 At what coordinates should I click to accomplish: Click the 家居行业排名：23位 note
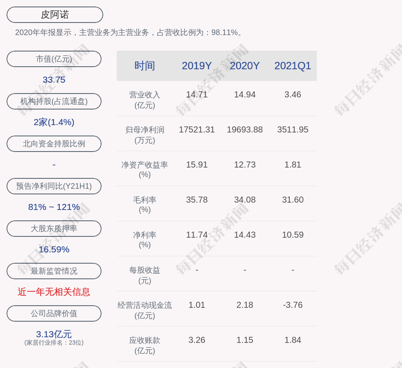click(x=54, y=342)
